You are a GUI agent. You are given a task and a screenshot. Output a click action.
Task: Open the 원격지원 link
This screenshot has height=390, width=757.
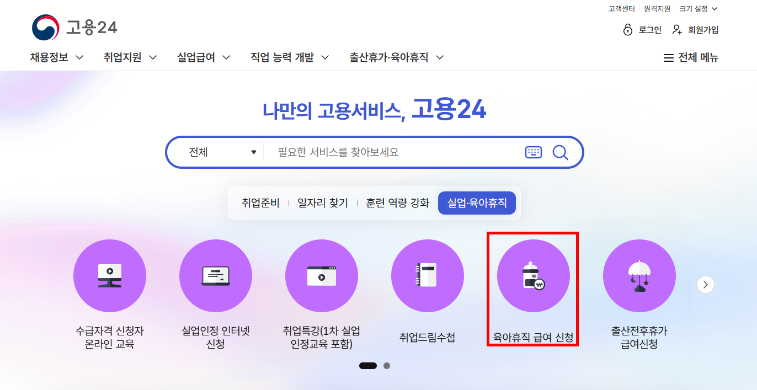click(x=657, y=9)
